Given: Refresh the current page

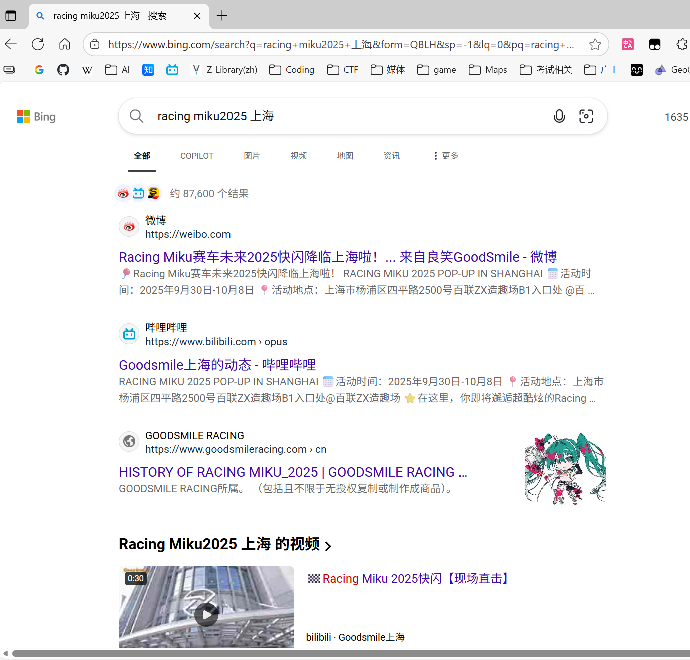Looking at the screenshot, I should point(38,44).
